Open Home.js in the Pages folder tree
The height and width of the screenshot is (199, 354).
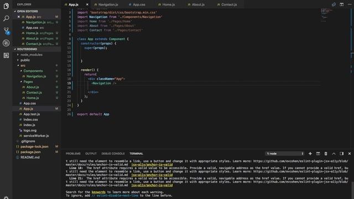(33, 98)
